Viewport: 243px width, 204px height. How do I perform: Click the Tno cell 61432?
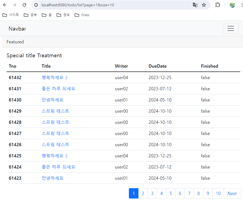pyautogui.click(x=15, y=77)
